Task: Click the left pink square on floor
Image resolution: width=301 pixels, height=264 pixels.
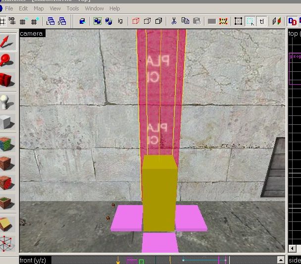Action: (127, 218)
